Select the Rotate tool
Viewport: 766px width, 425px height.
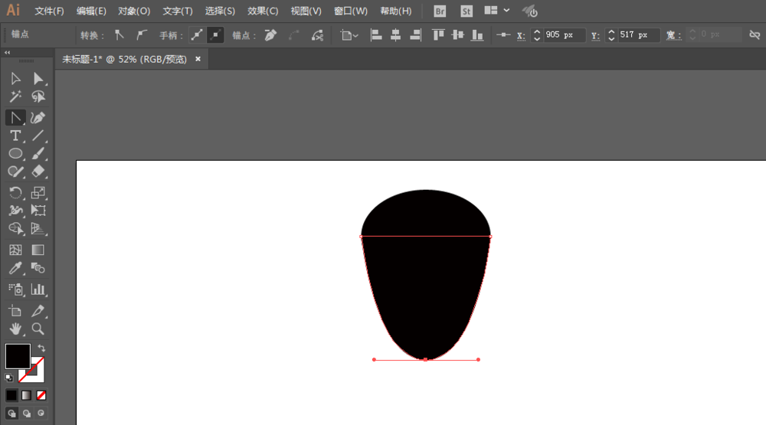click(x=15, y=192)
